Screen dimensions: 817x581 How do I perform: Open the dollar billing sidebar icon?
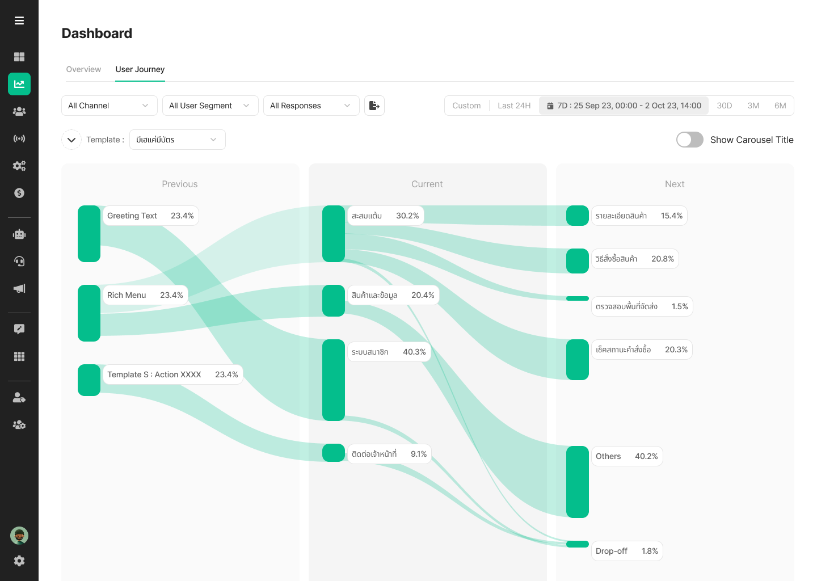tap(19, 193)
